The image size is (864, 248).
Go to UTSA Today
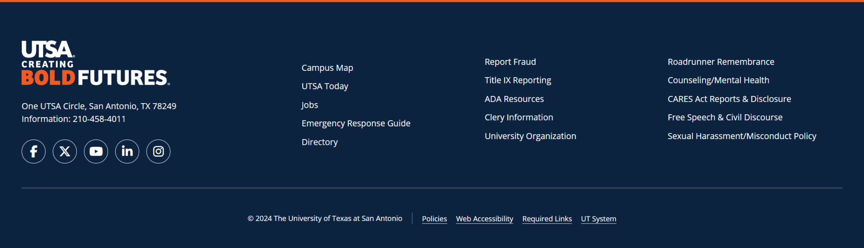[x=325, y=86]
